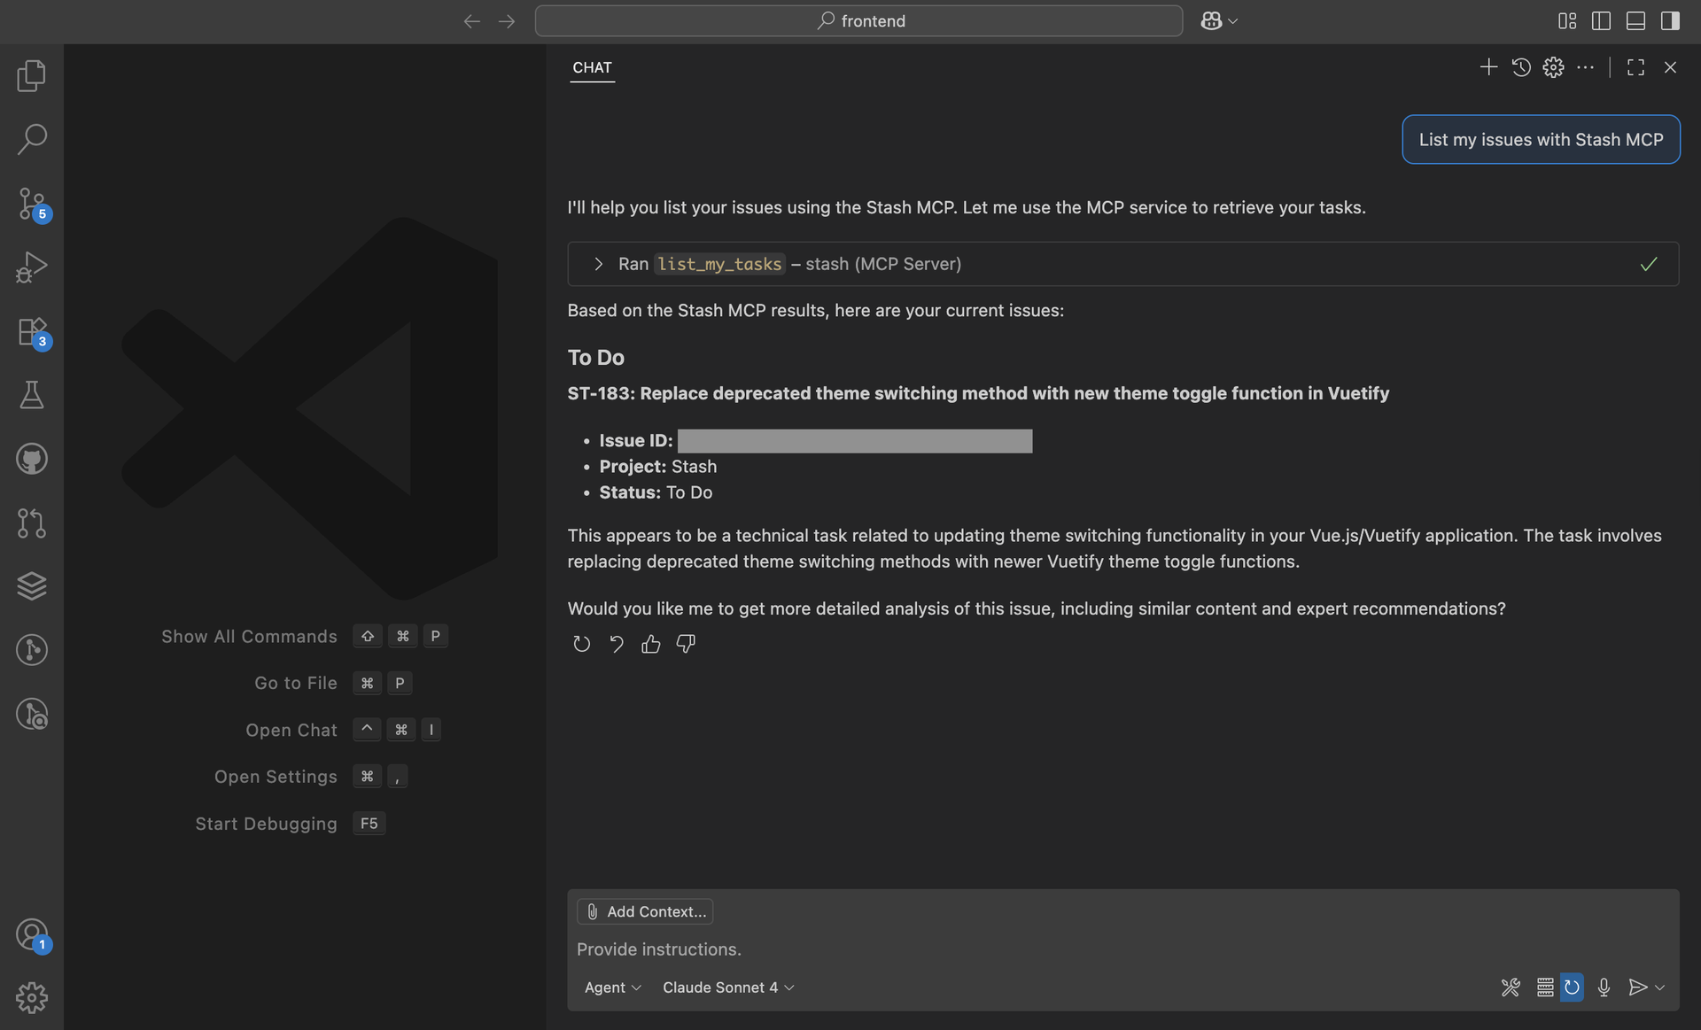Open the Pull Requests view
Viewport: 1701px width, 1030px height.
[32, 523]
